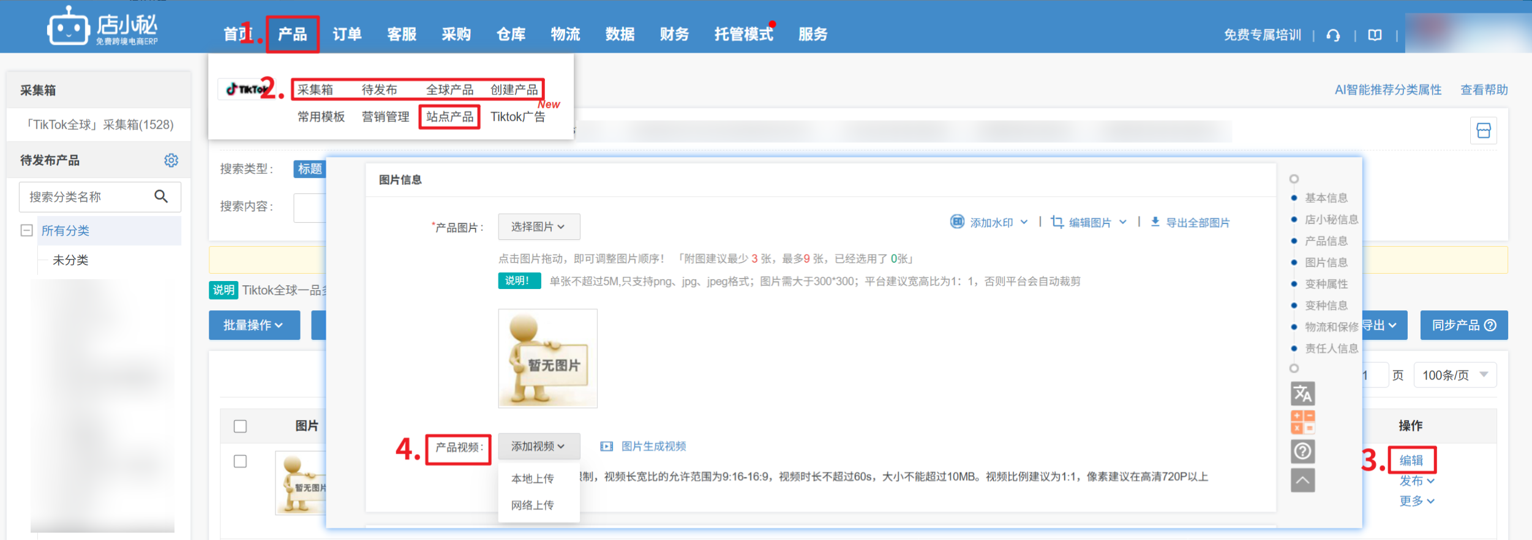1532x540 pixels.
Task: Open the 数据 top menu
Action: (620, 34)
